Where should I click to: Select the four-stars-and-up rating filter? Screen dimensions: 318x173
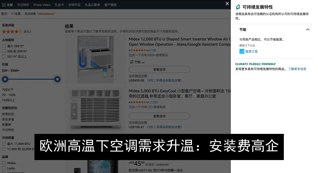16,31
